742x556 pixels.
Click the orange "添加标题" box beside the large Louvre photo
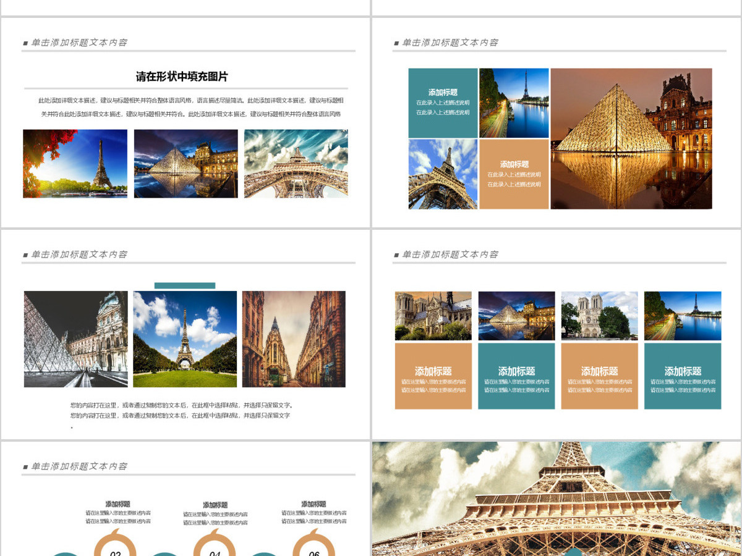click(514, 174)
